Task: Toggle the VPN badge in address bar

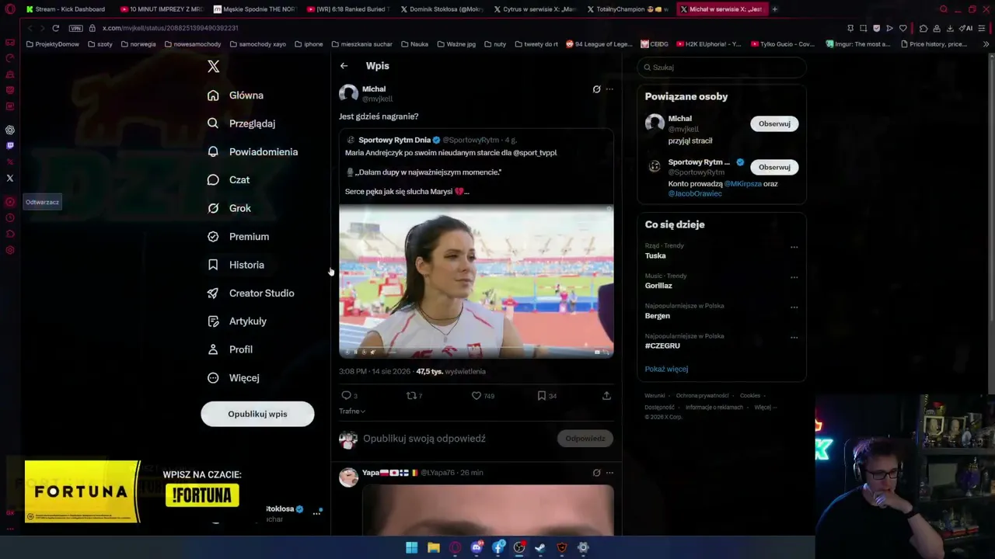Action: click(x=75, y=28)
